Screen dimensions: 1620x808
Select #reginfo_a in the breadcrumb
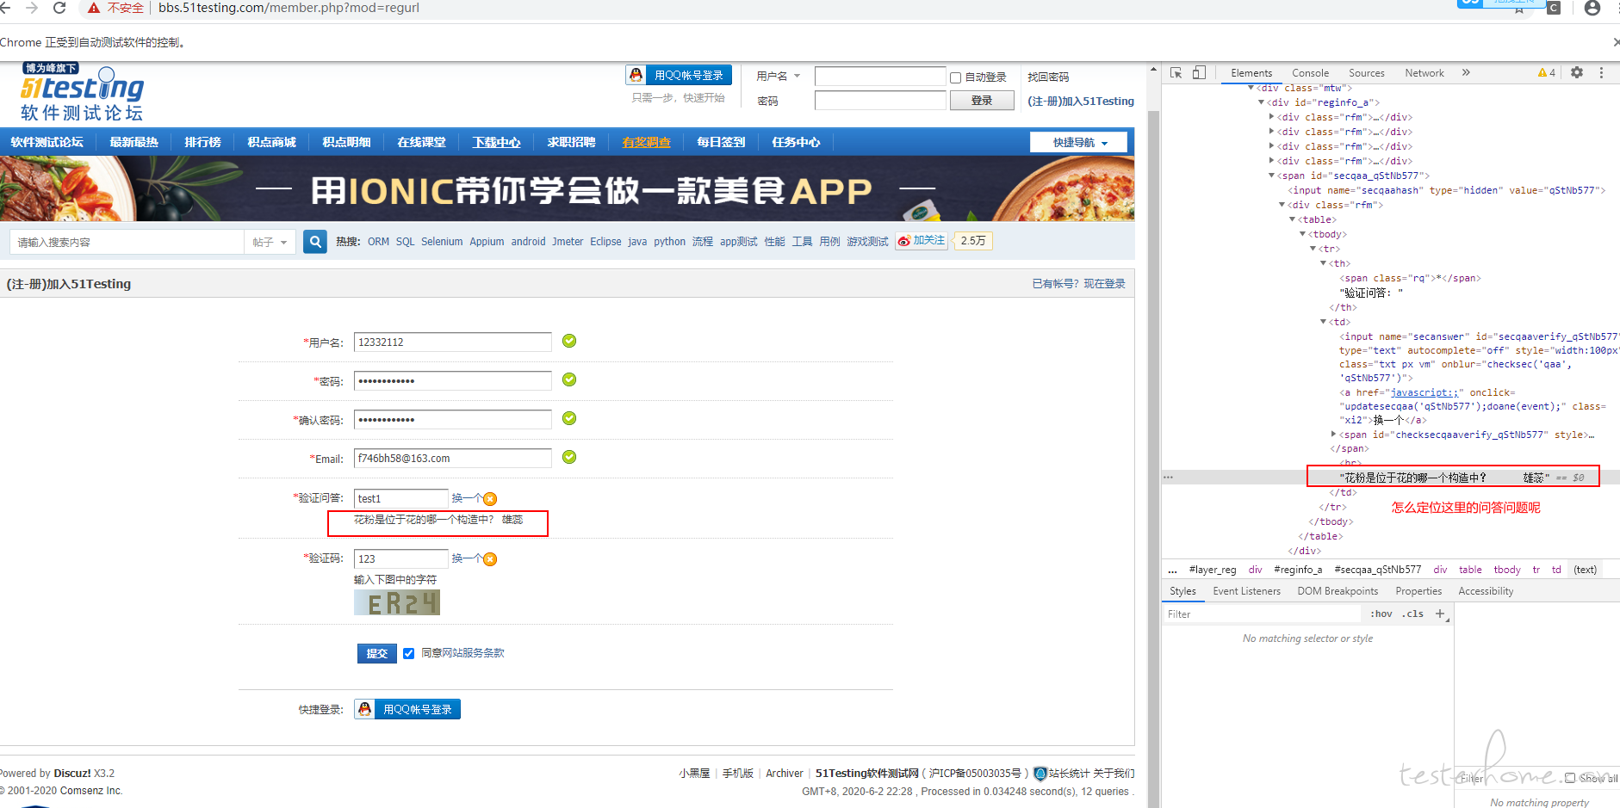tap(1298, 570)
